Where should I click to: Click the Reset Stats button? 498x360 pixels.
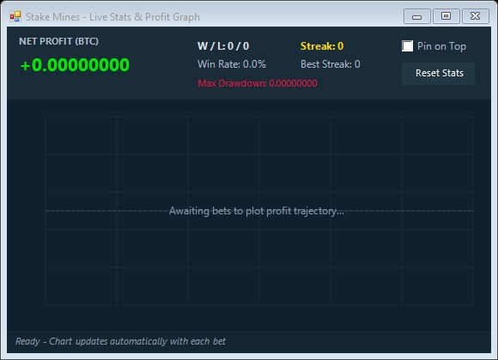tap(439, 73)
